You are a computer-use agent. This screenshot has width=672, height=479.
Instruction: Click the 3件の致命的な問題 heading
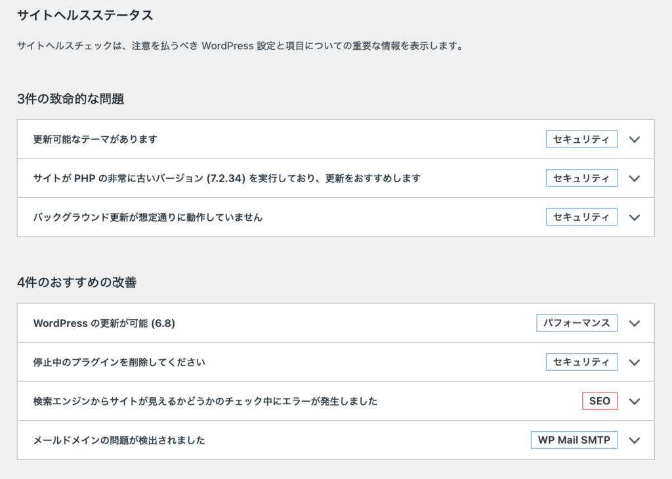tap(71, 99)
